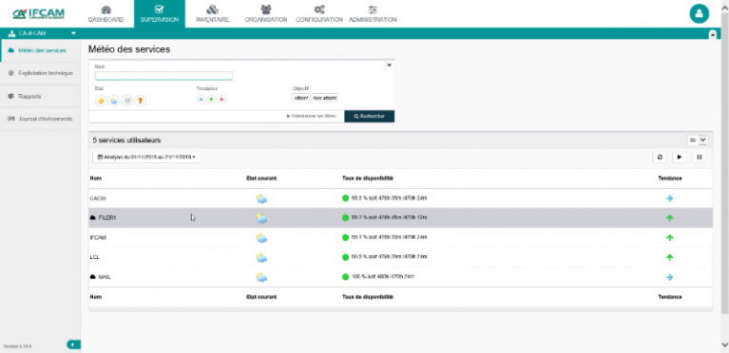Filter by green upward trend arrow
The width and height of the screenshot is (729, 353).
(211, 99)
